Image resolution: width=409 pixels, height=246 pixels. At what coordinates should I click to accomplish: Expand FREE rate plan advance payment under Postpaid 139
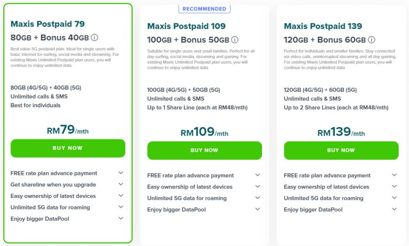click(340, 175)
